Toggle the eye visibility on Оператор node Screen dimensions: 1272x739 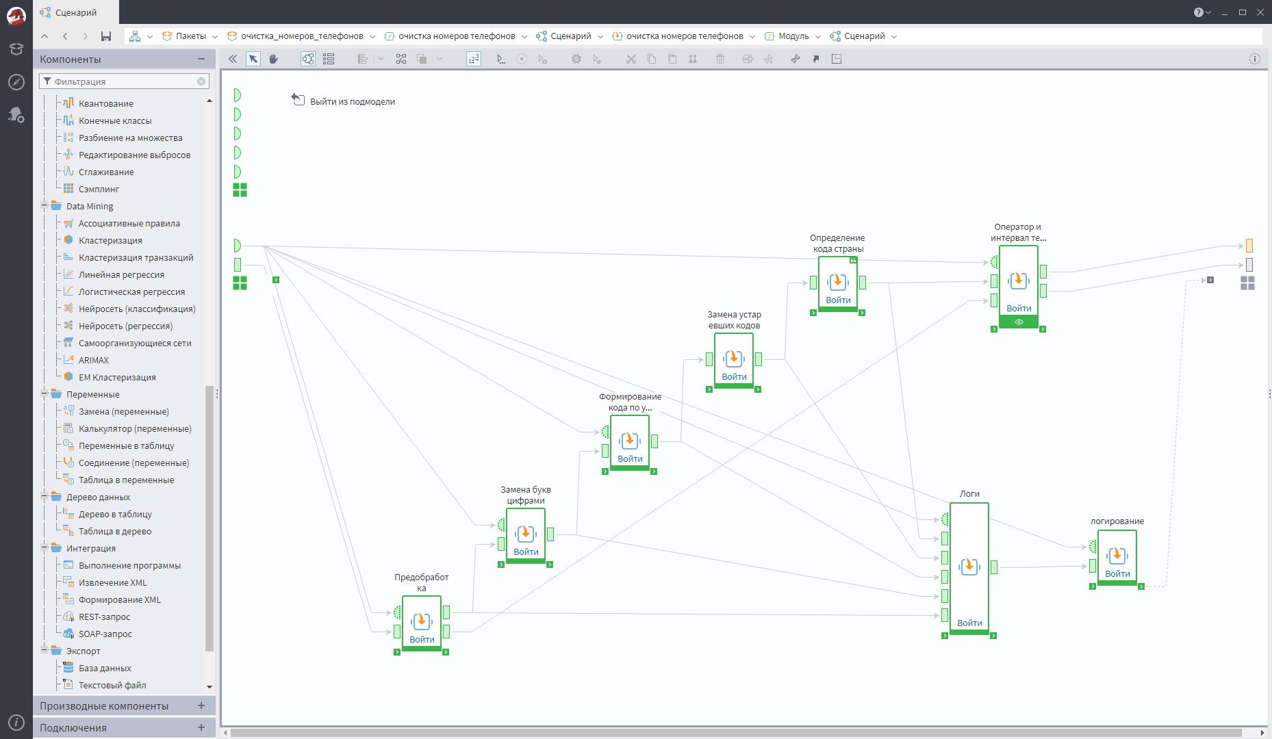click(x=1018, y=321)
